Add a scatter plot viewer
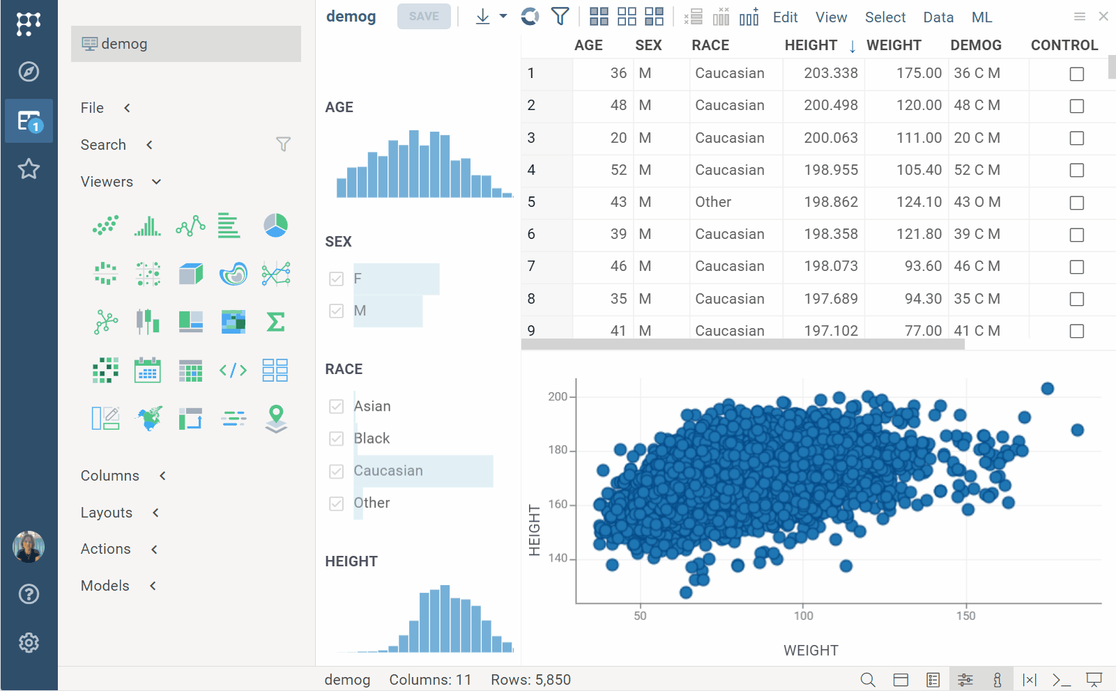The height and width of the screenshot is (691, 1116). [x=105, y=226]
